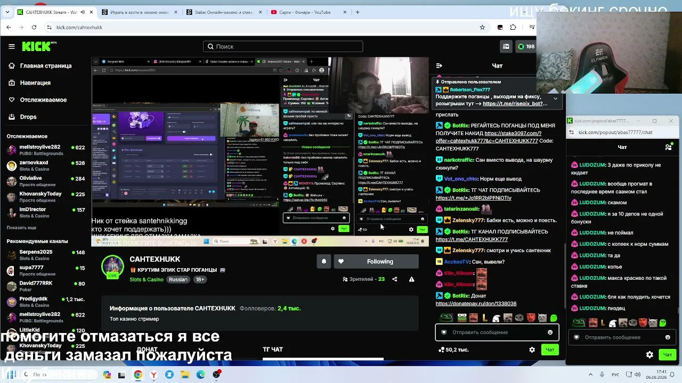Image resolution: width=682 pixels, height=383 pixels.
Task: Open zernovkaxd channel in followed list
Action: (45, 165)
